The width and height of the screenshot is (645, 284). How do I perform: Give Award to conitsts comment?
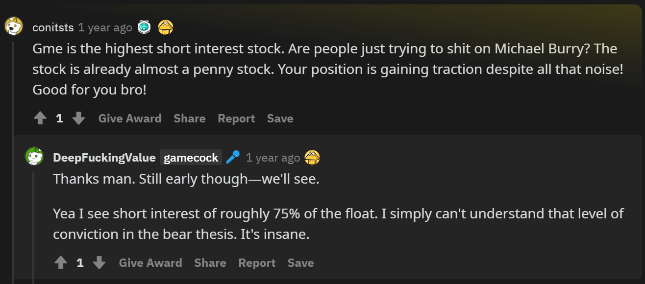[130, 118]
